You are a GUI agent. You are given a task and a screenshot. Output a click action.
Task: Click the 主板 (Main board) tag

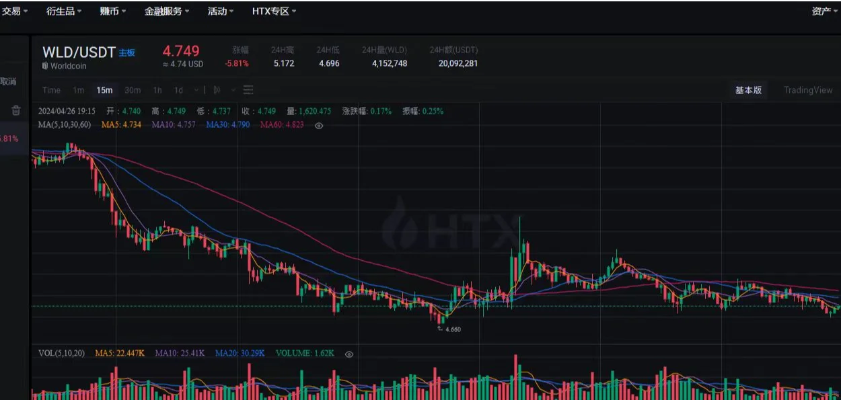coord(127,52)
